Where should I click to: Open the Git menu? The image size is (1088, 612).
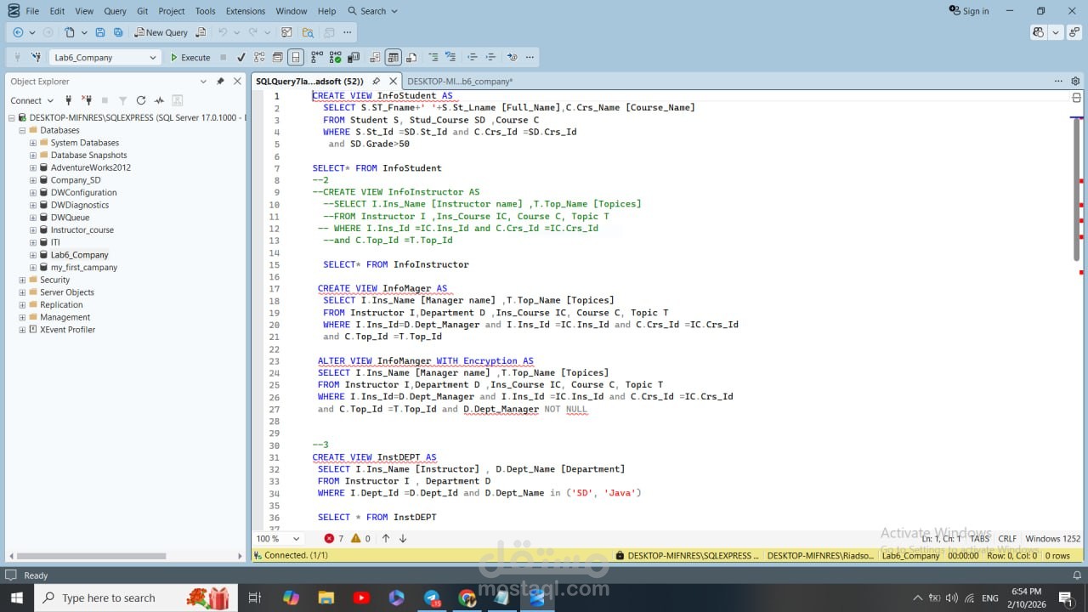142,11
